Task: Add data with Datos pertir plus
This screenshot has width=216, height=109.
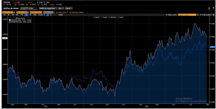Action: pos(171,15)
